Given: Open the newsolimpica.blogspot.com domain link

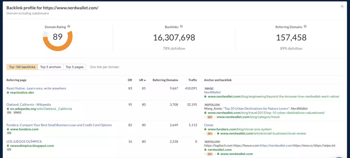Looking at the screenshot, I should (32, 146).
